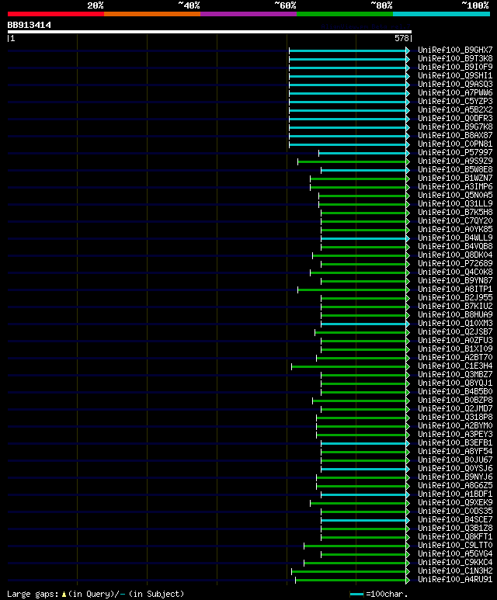Click the UniRef100_A7PWW6 entry
Viewport: 497px width, 600px height.
[455, 93]
